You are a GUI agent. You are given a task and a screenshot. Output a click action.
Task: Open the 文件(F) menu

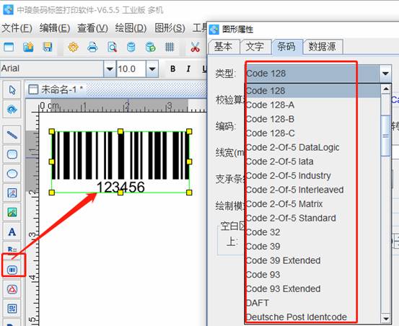[x=17, y=28]
